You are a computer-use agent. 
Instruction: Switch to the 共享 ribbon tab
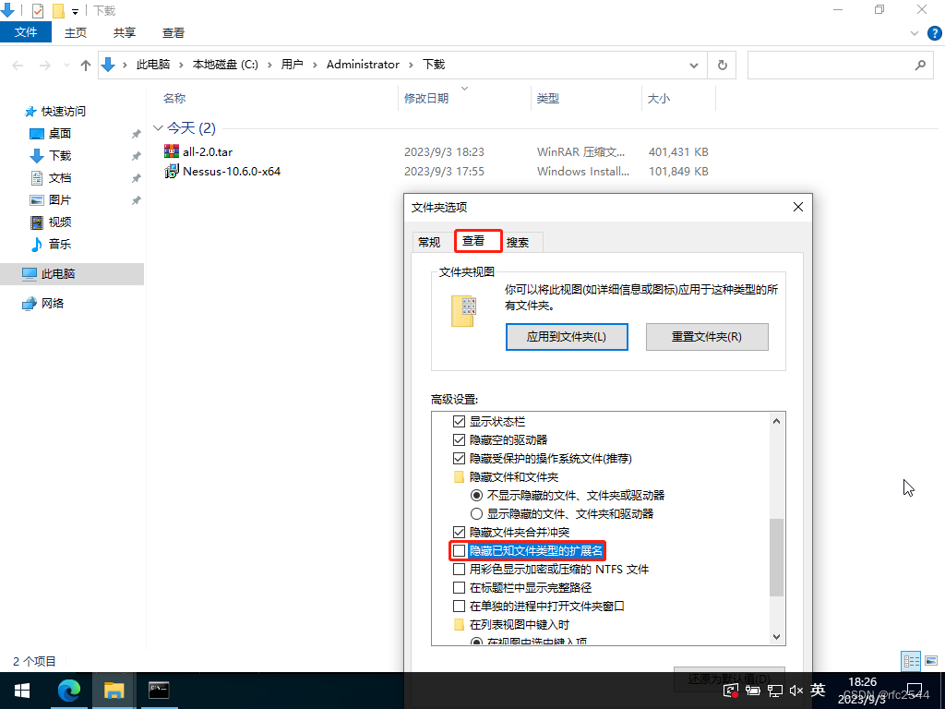tap(125, 32)
